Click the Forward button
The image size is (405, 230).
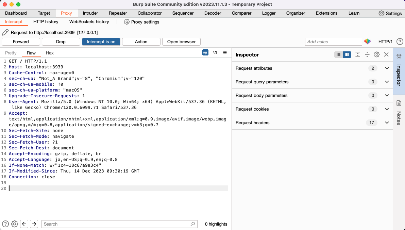tap(21, 42)
